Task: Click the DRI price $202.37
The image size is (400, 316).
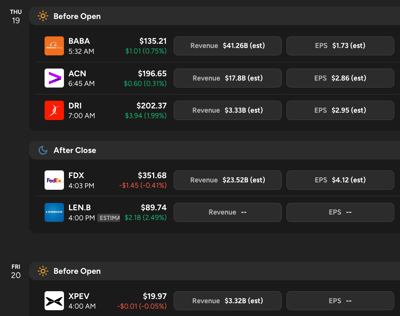Action: [x=151, y=105]
